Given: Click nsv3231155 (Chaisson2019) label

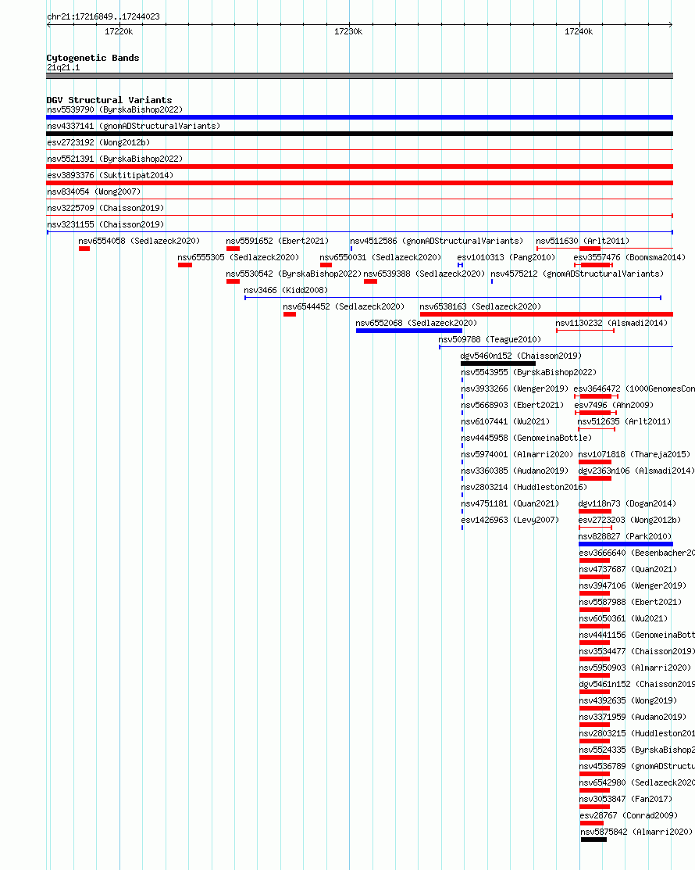Looking at the screenshot, I should (106, 224).
